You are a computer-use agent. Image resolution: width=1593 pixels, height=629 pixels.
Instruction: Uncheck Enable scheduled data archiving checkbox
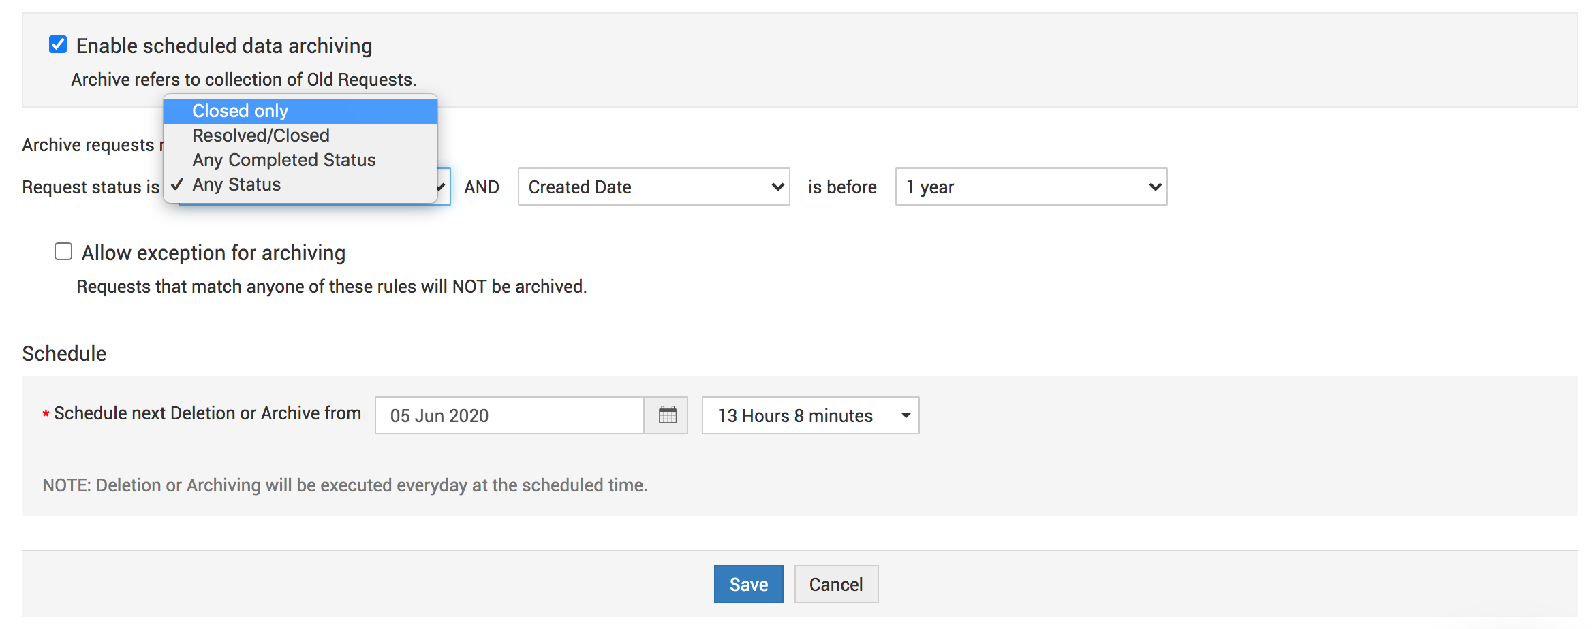58,45
